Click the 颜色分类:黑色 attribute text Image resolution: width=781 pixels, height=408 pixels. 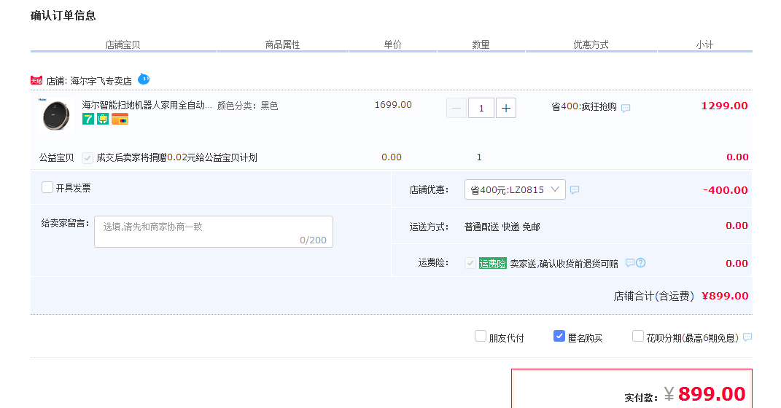coord(247,106)
